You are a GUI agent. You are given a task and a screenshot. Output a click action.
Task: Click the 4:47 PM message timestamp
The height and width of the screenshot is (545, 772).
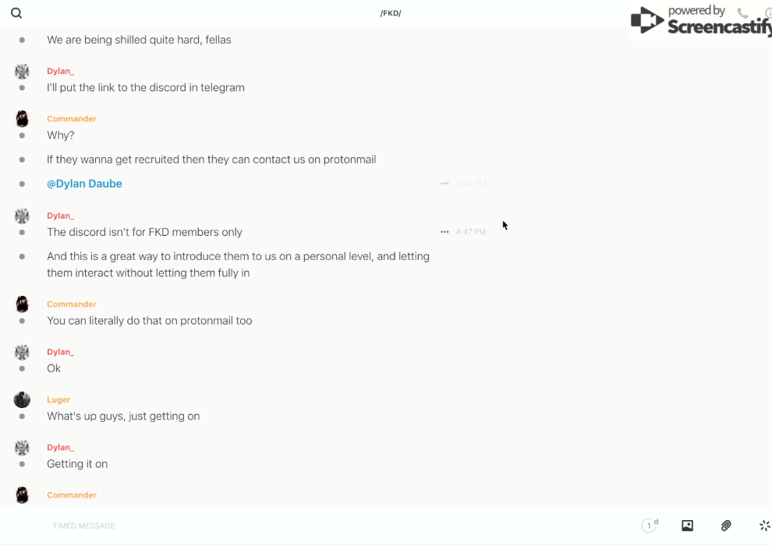click(470, 232)
